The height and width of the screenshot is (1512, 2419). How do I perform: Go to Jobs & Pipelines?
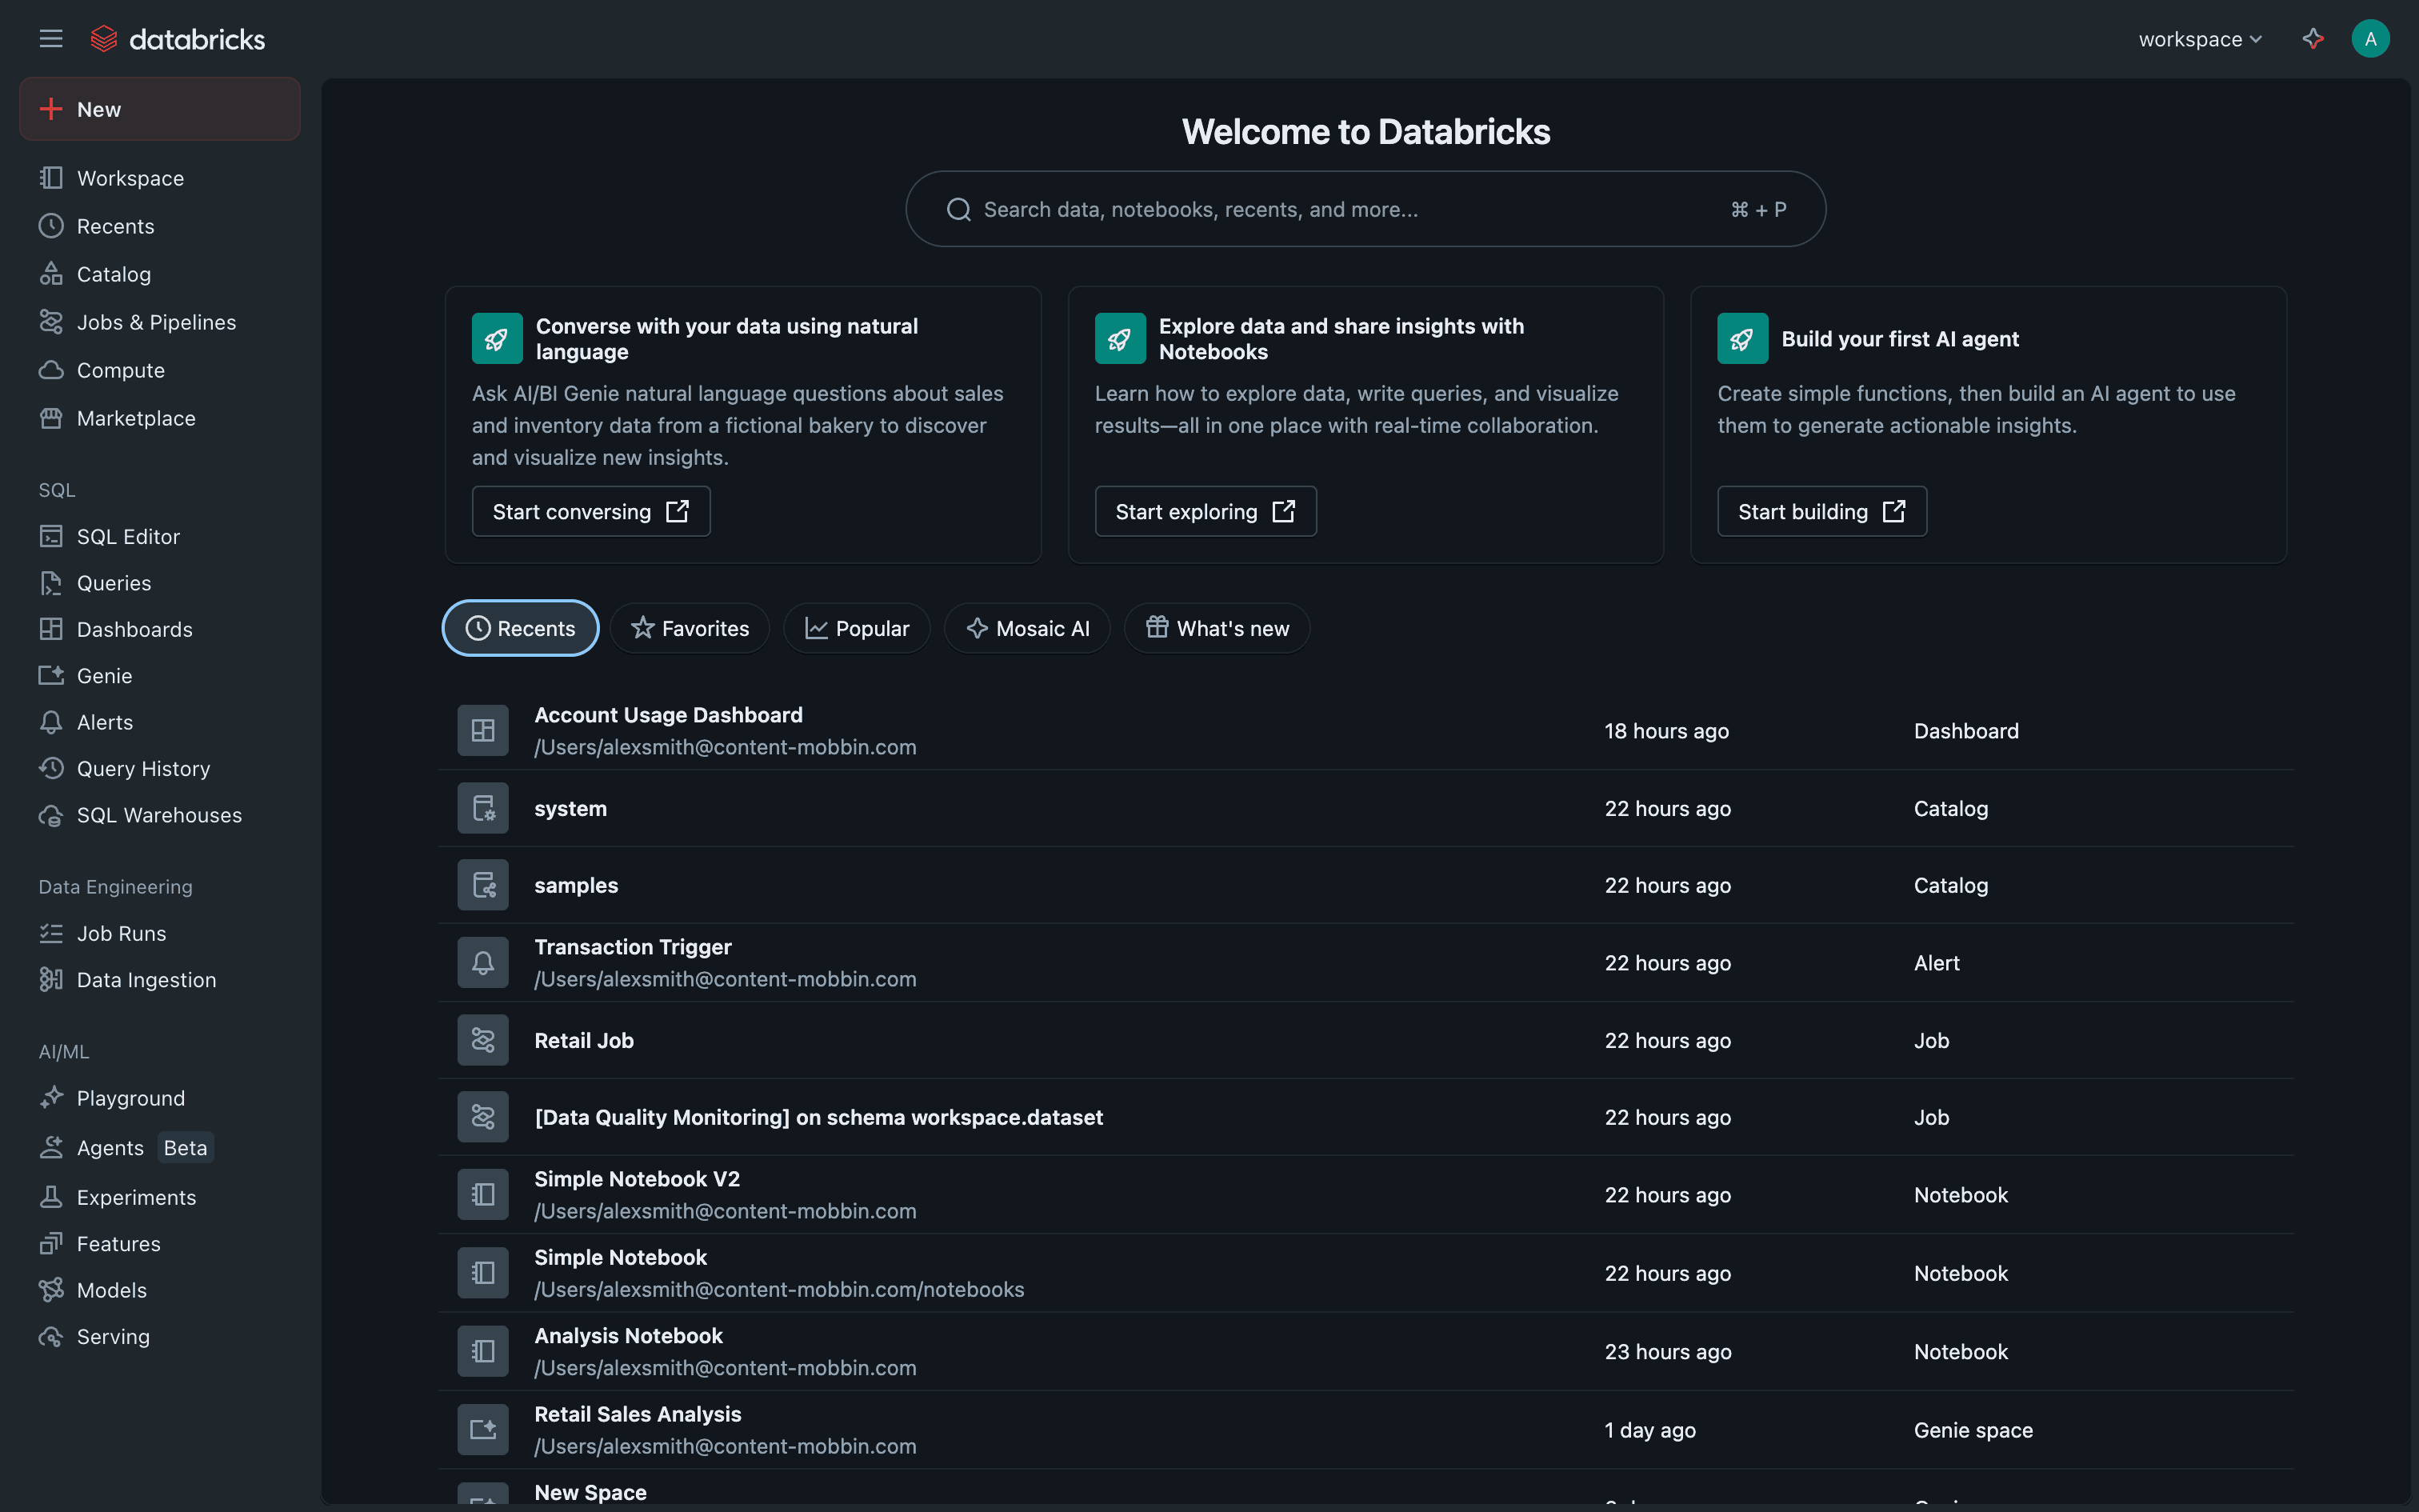tap(156, 322)
